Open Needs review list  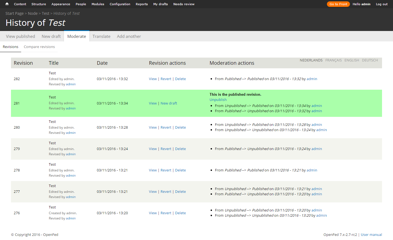point(184,4)
